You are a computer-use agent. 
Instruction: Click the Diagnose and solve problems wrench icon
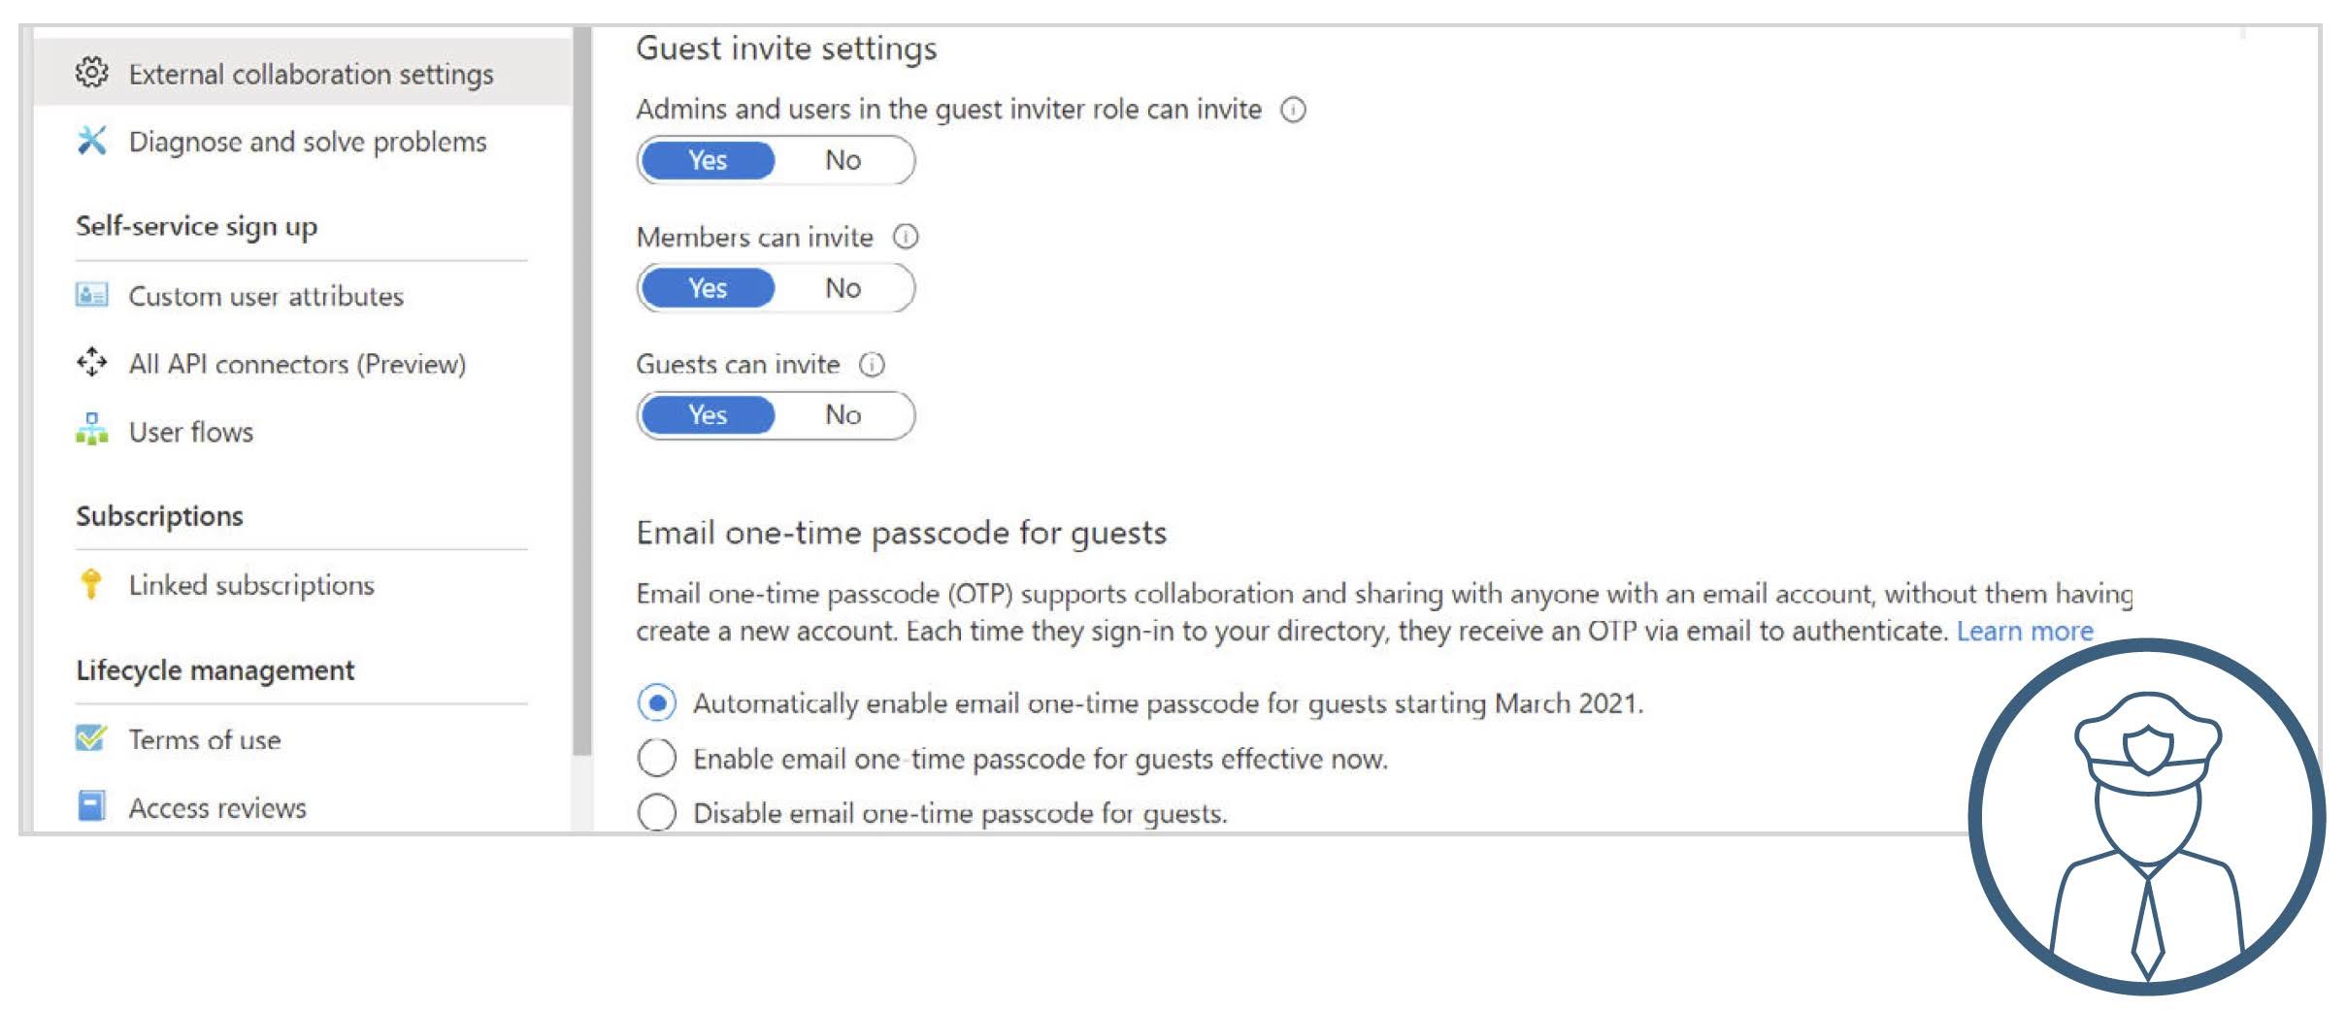click(x=91, y=141)
